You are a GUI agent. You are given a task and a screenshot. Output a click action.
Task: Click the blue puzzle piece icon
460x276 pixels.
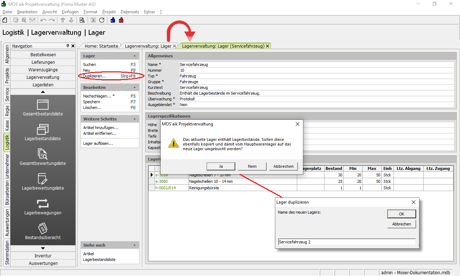(x=113, y=20)
